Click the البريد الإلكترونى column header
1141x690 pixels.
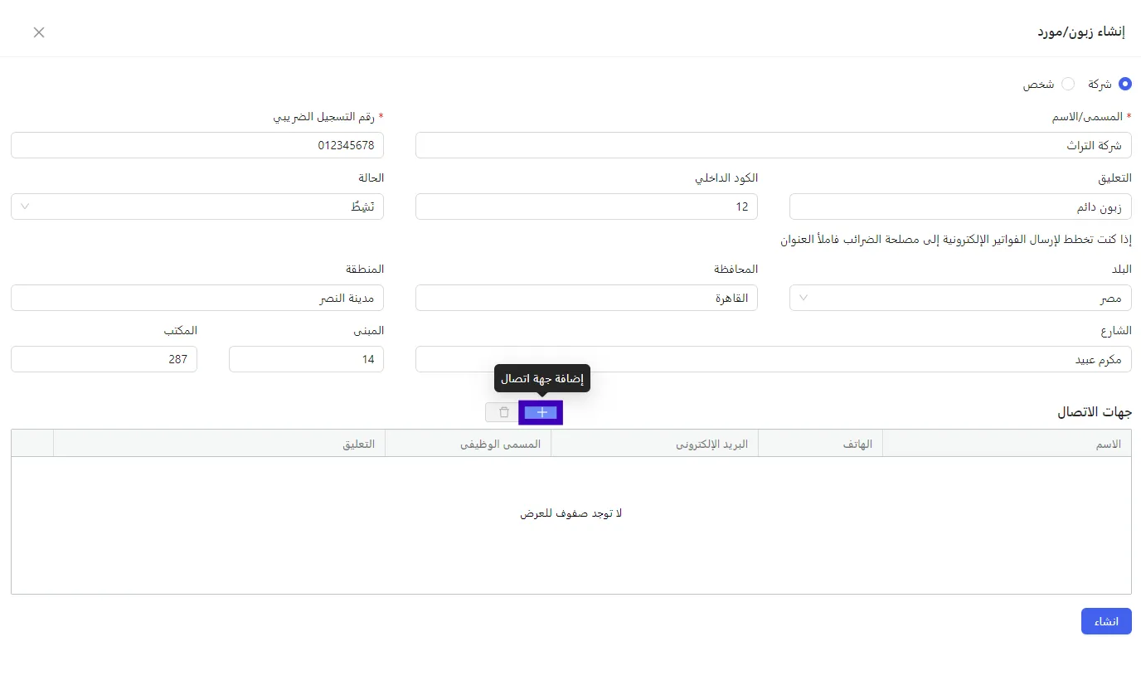(654, 444)
